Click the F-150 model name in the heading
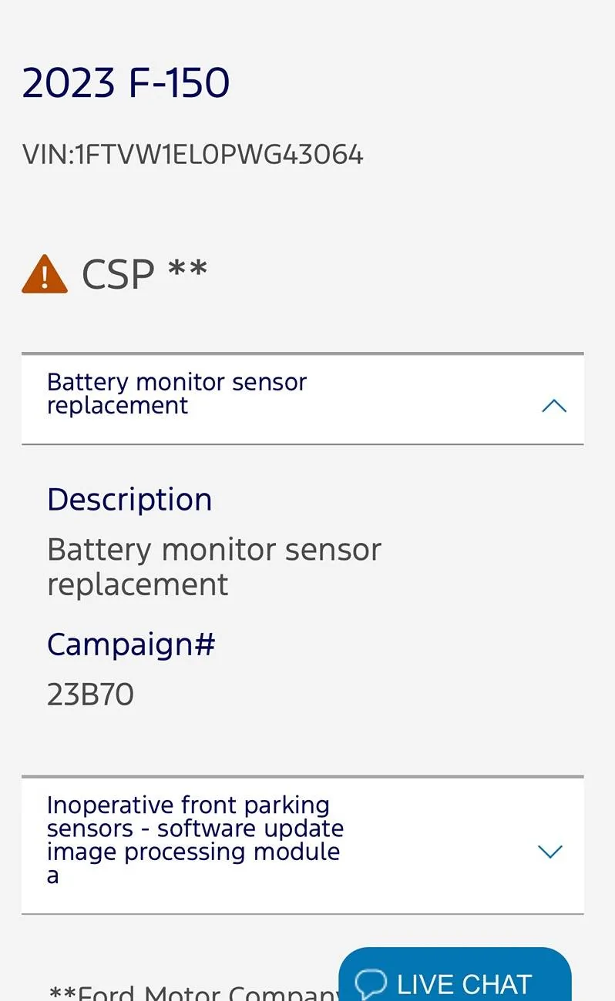Image resolution: width=615 pixels, height=1001 pixels. [179, 83]
